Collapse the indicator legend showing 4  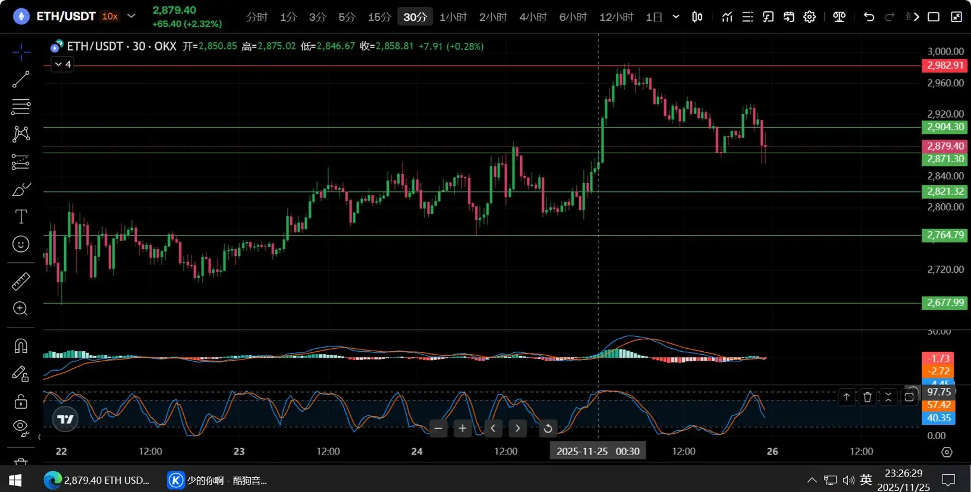[62, 64]
